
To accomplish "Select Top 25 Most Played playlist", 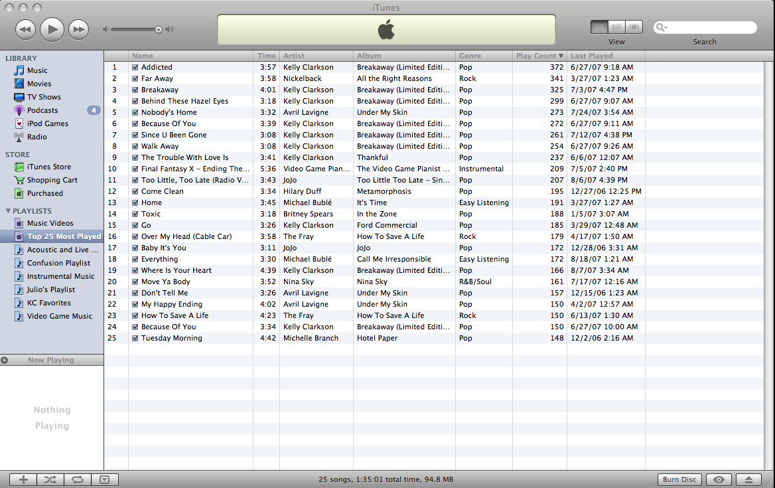I will click(52, 236).
